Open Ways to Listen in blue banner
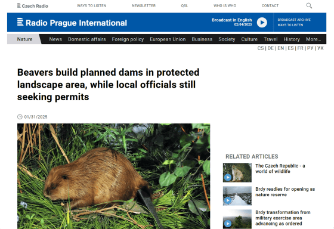The height and width of the screenshot is (229, 334). coord(290,25)
